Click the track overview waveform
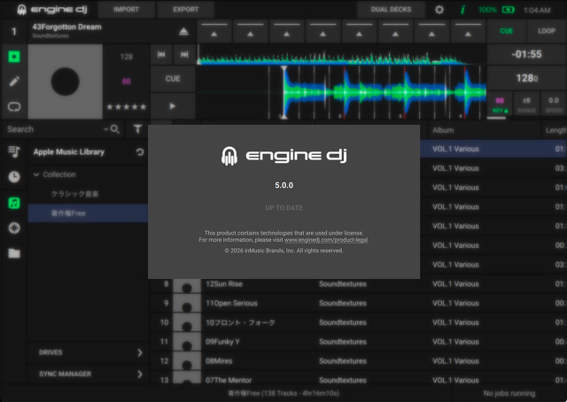This screenshot has width=567, height=402. pyautogui.click(x=341, y=55)
